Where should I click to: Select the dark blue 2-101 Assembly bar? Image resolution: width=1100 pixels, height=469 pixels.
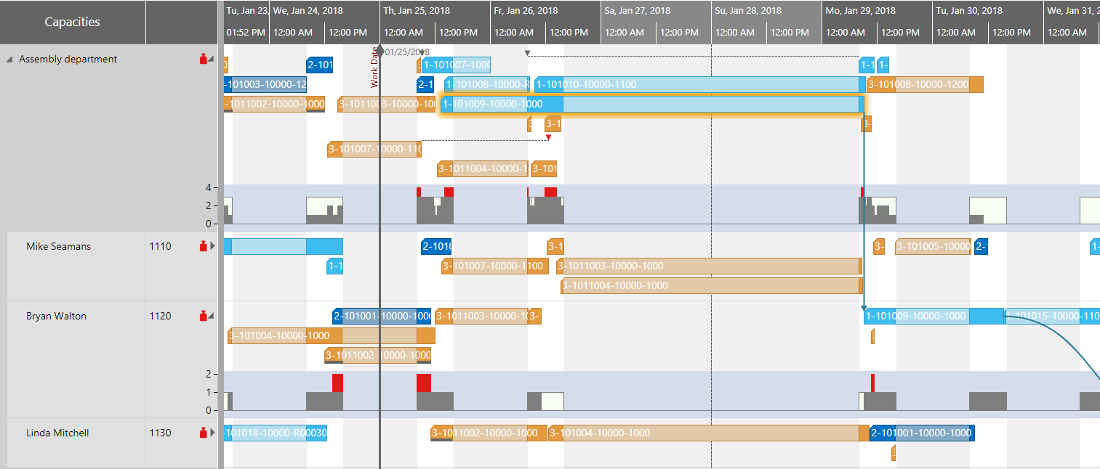319,65
